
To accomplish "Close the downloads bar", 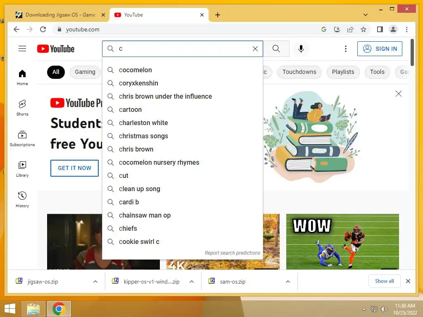I will pyautogui.click(x=408, y=281).
